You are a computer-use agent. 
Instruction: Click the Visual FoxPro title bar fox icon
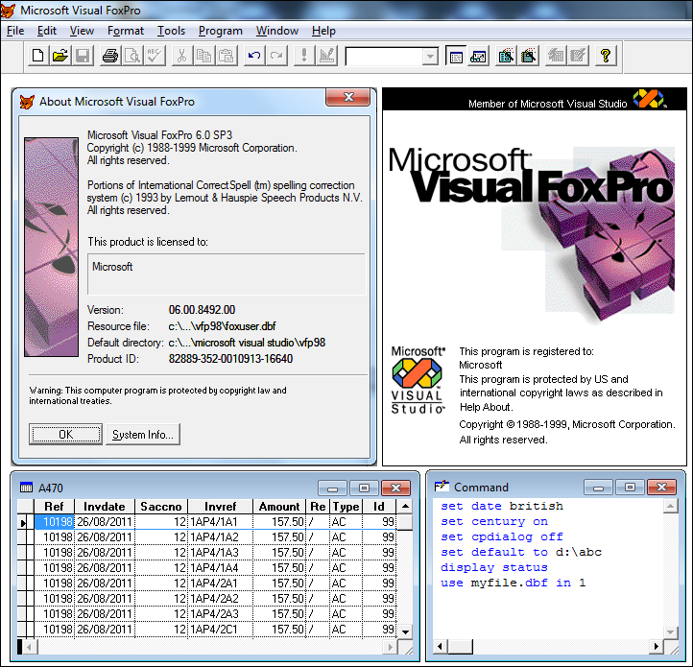pos(8,11)
